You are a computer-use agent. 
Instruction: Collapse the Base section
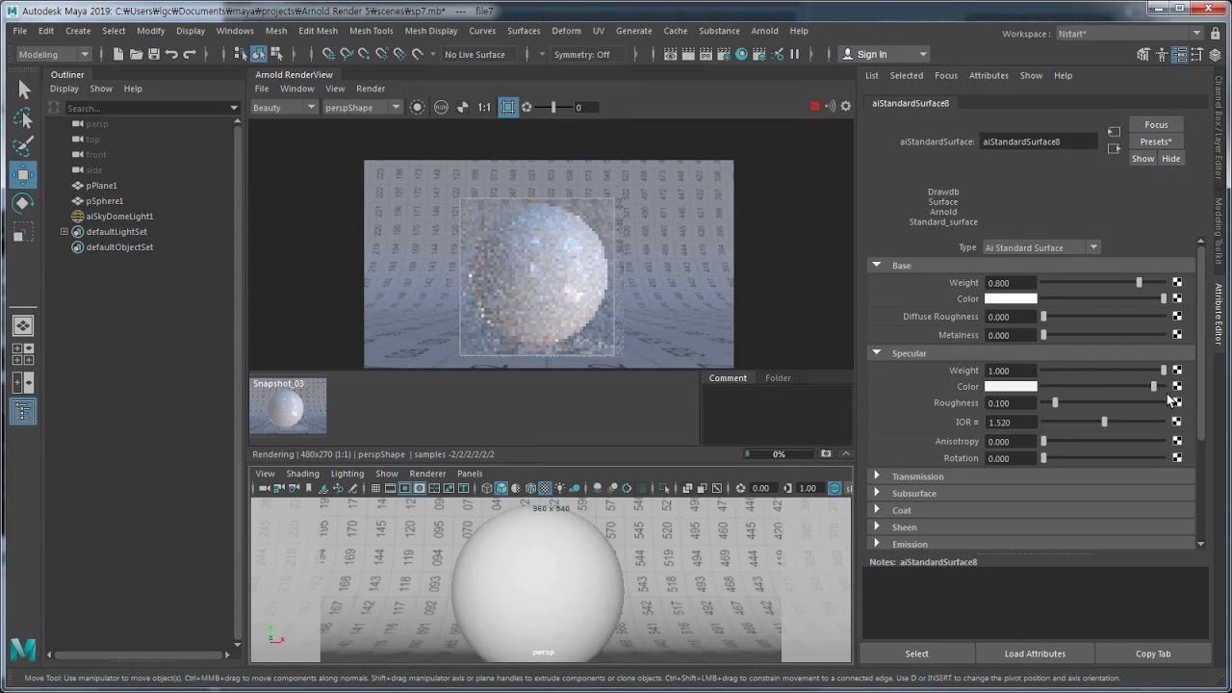(876, 265)
